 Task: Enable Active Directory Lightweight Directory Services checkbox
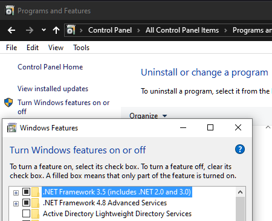[26, 214]
